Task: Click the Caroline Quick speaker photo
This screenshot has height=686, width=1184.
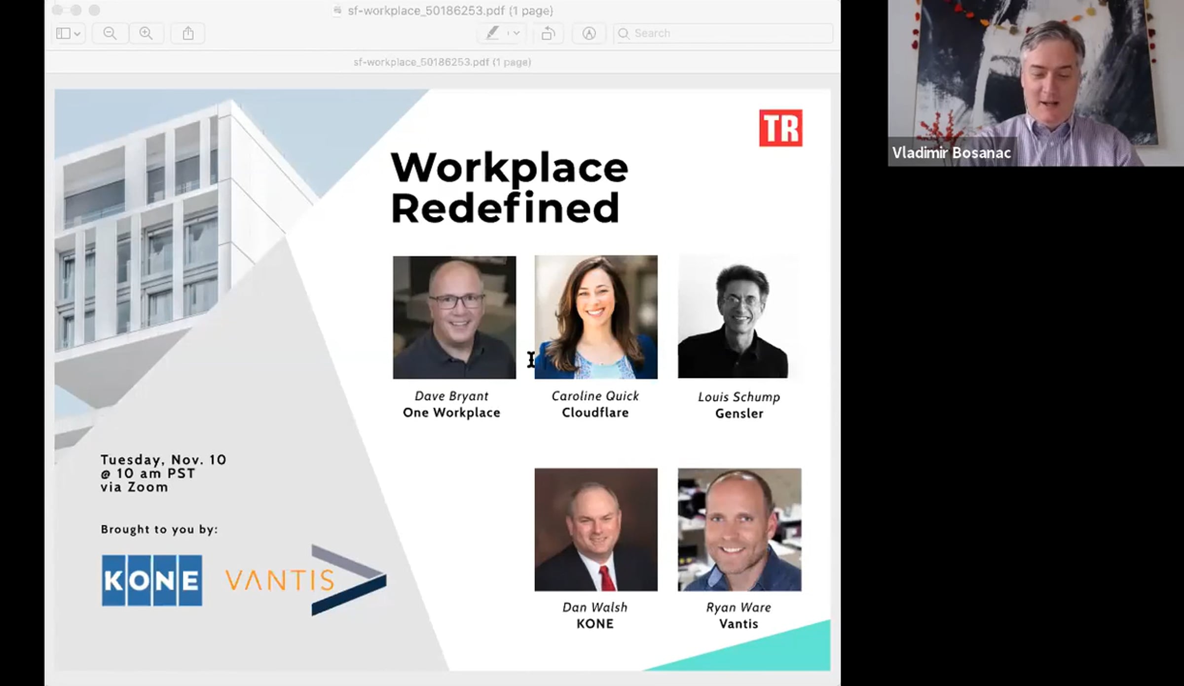Action: point(596,317)
